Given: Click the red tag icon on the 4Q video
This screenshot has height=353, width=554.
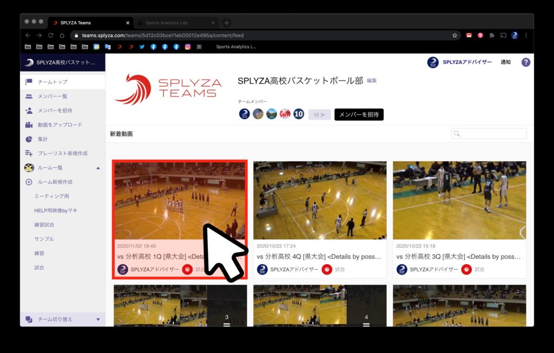Looking at the screenshot, I should (x=327, y=269).
